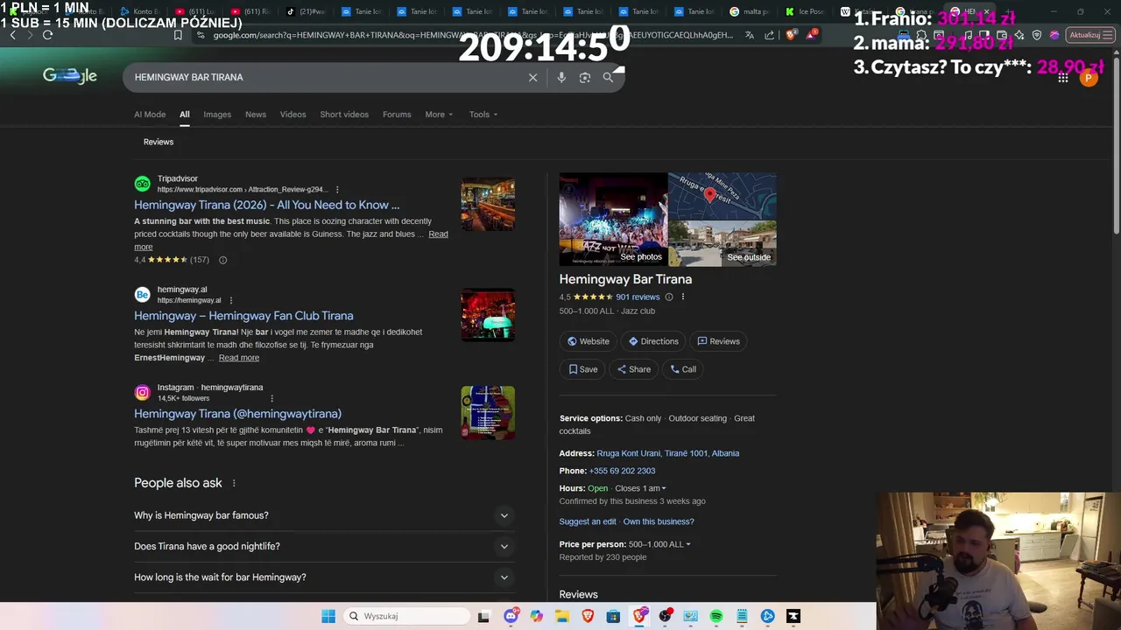This screenshot has width=1121, height=630.
Task: Open address Rruga Kont Urani link
Action: coord(668,453)
